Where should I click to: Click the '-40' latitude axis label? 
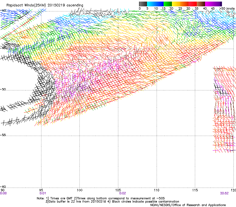pyautogui.click(x=3, y=11)
